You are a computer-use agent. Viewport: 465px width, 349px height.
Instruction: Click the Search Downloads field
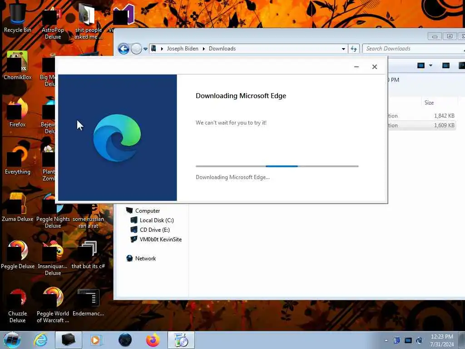pyautogui.click(x=413, y=49)
